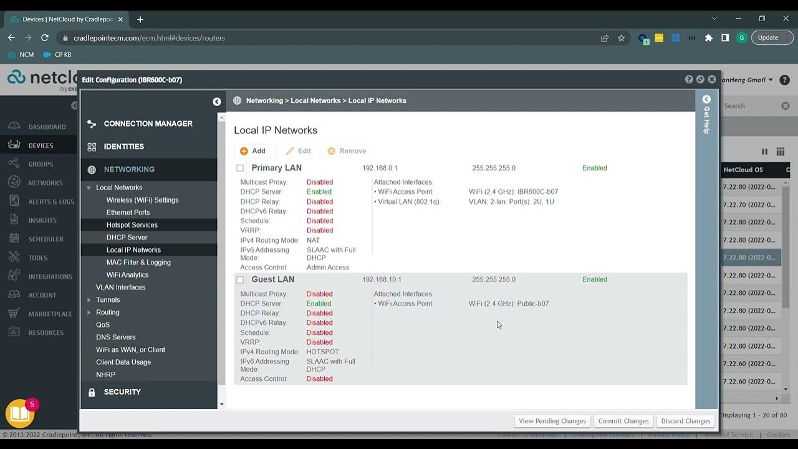This screenshot has width=798, height=449.
Task: Click the Resources icon in left navigation
Action: [x=14, y=332]
